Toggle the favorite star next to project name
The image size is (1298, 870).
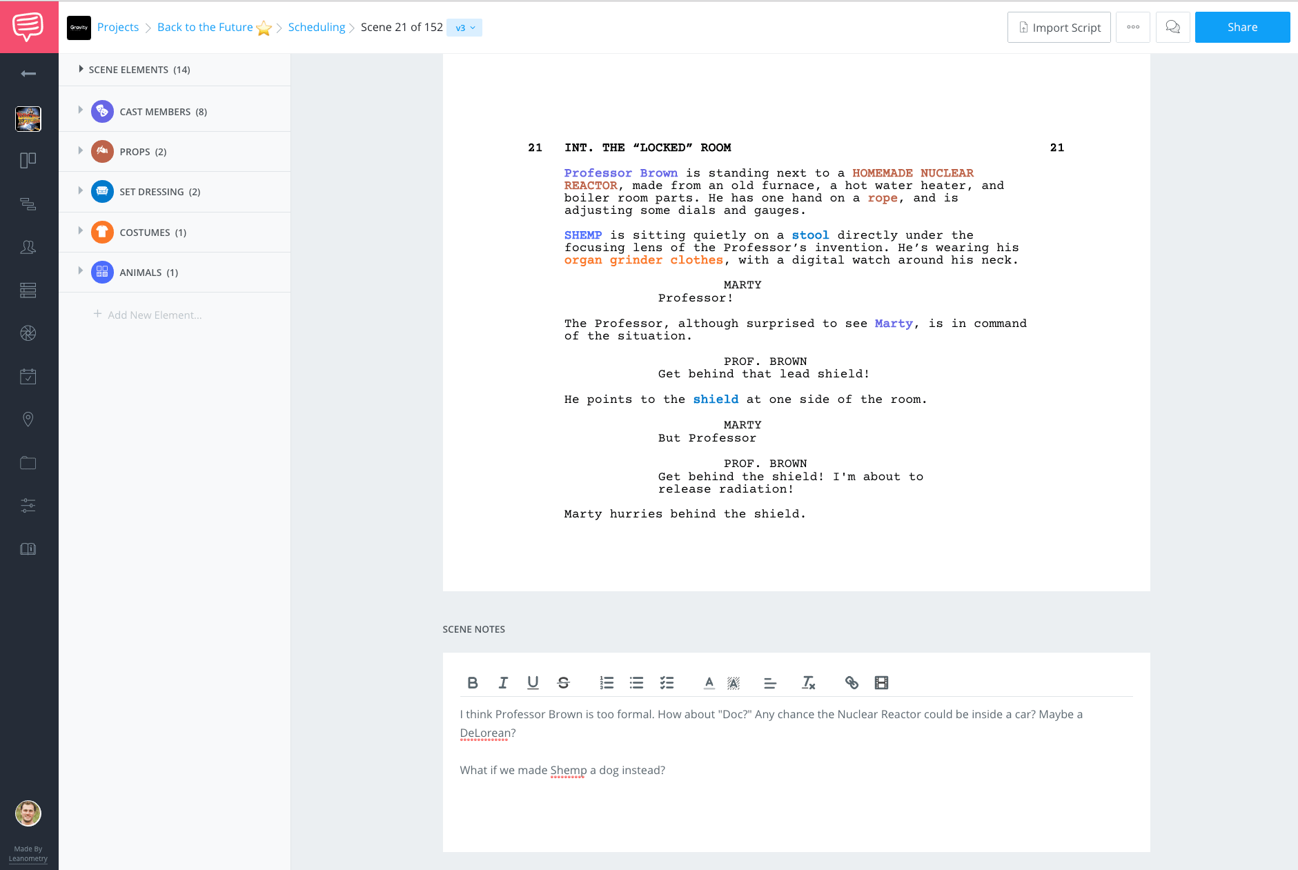[x=264, y=28]
